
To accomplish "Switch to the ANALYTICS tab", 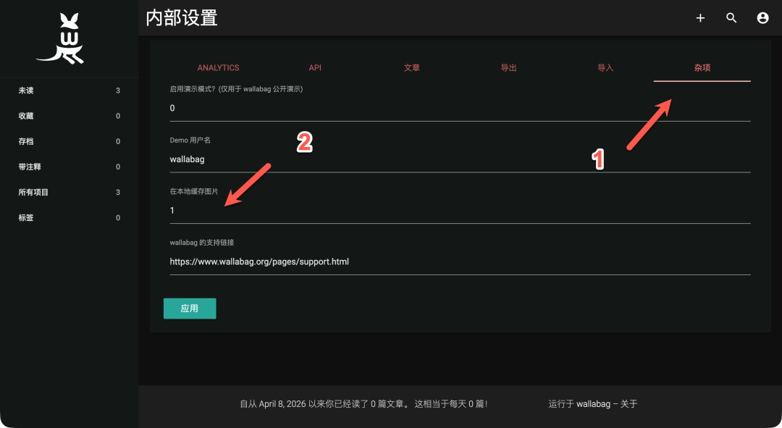I will pos(218,68).
